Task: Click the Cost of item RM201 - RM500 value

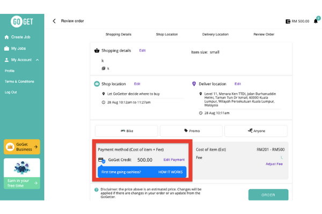Action: coord(270,150)
